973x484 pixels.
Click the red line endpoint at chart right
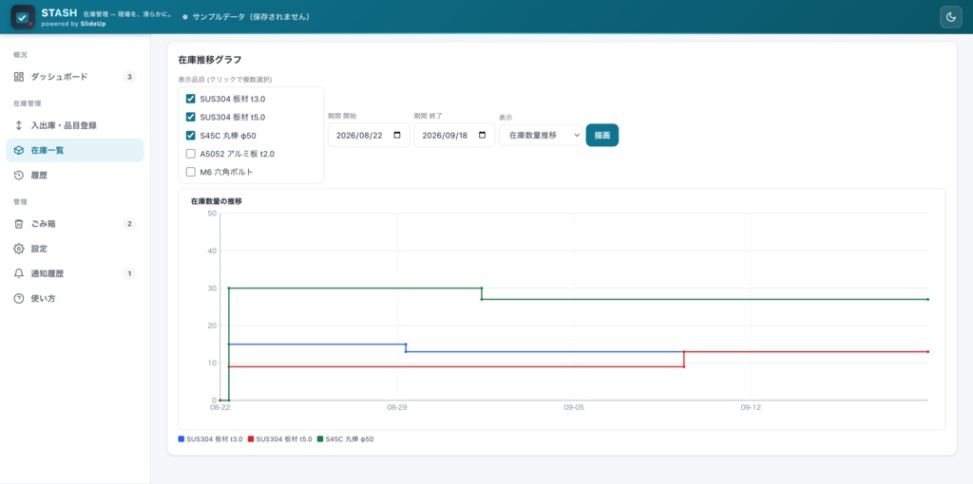[927, 351]
